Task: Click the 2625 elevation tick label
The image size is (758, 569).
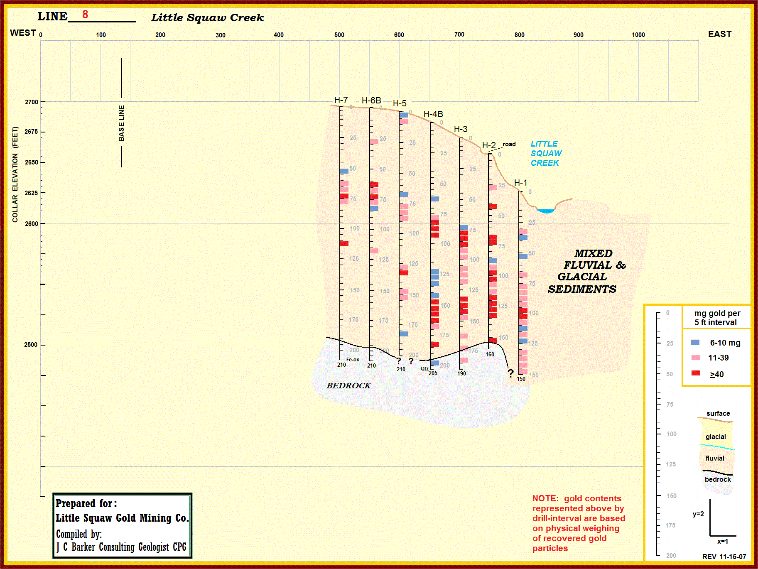Action: click(31, 193)
